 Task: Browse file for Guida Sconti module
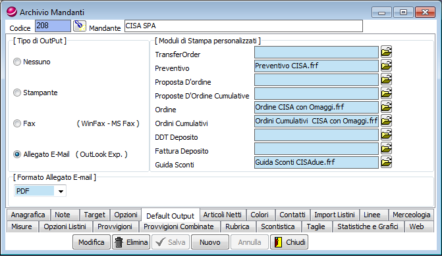point(386,162)
